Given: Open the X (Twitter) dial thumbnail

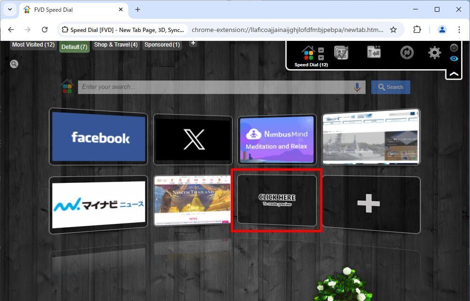Looking at the screenshot, I should click(x=193, y=139).
